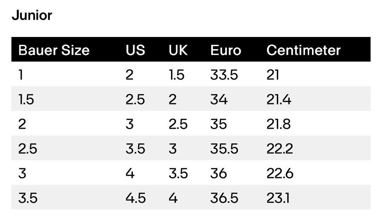This screenshot has width=382, height=224.
Task: Click centimeter value 22.2
Action: [280, 149]
